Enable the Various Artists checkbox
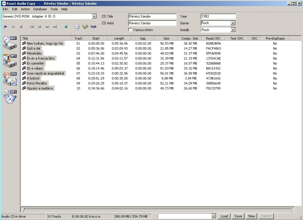This screenshot has height=220, width=303. click(x=130, y=30)
